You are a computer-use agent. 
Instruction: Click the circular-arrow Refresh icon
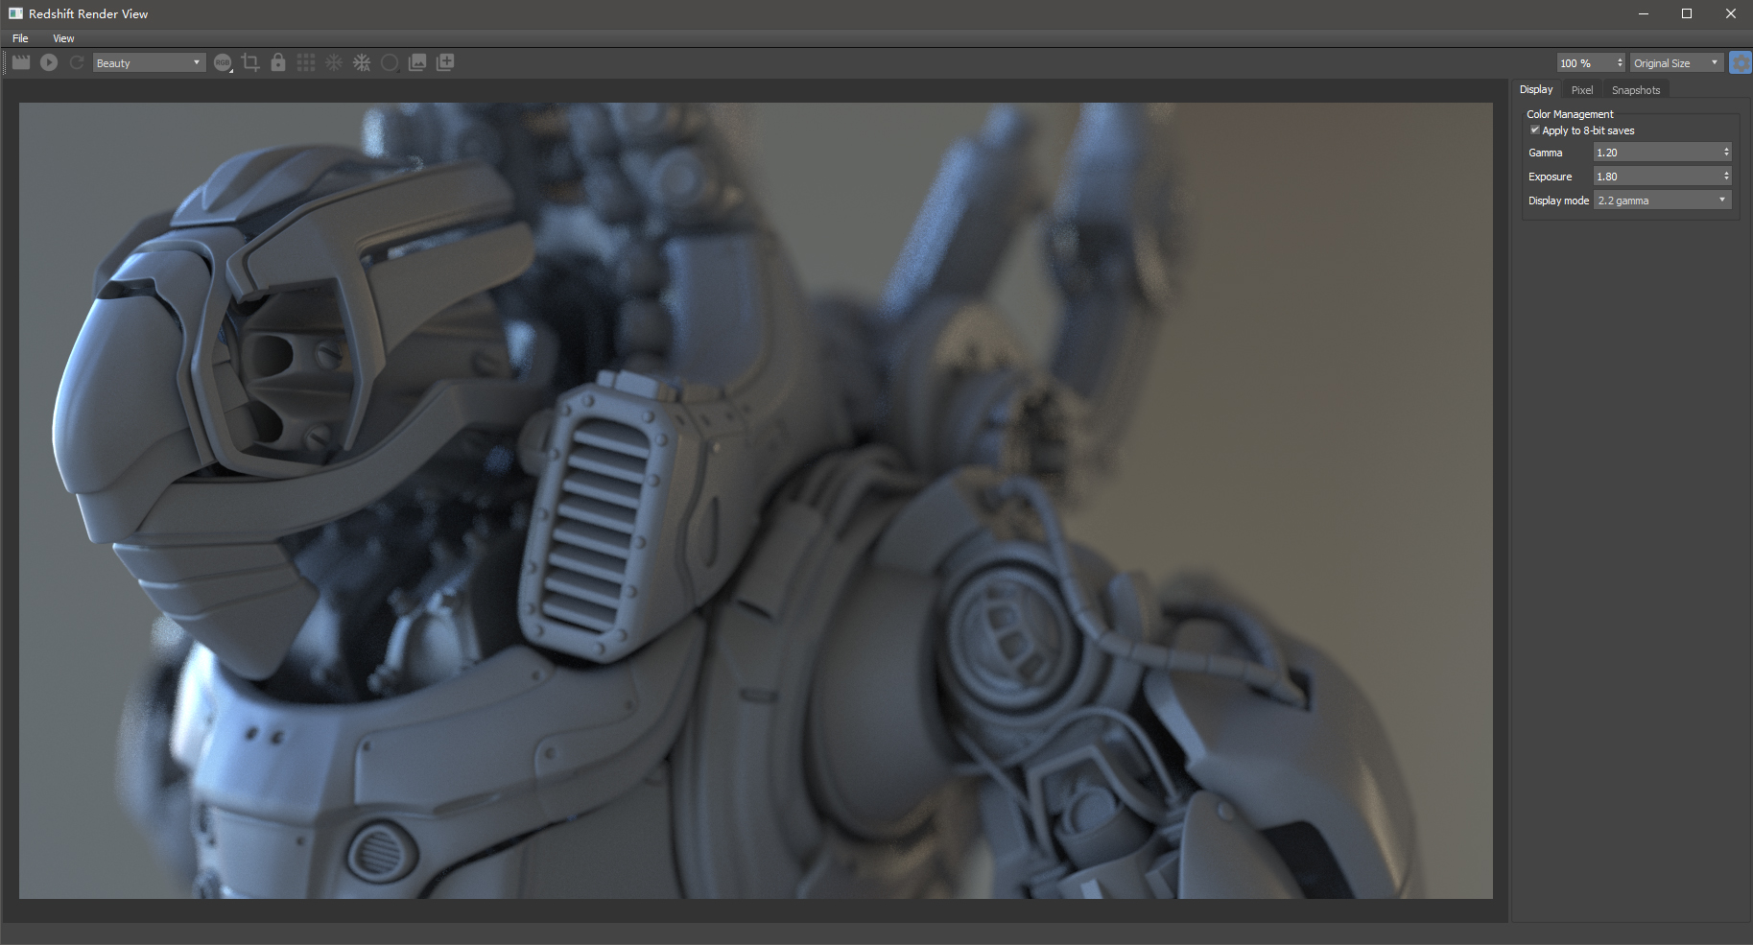pos(77,62)
